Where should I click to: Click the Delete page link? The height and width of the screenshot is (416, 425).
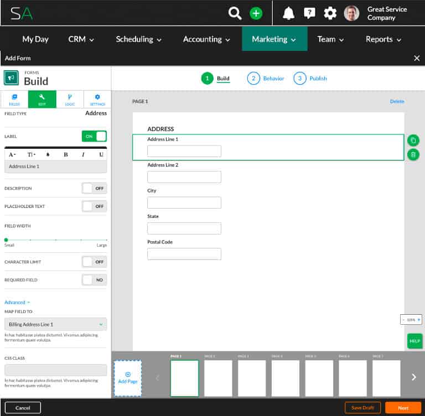pos(397,101)
